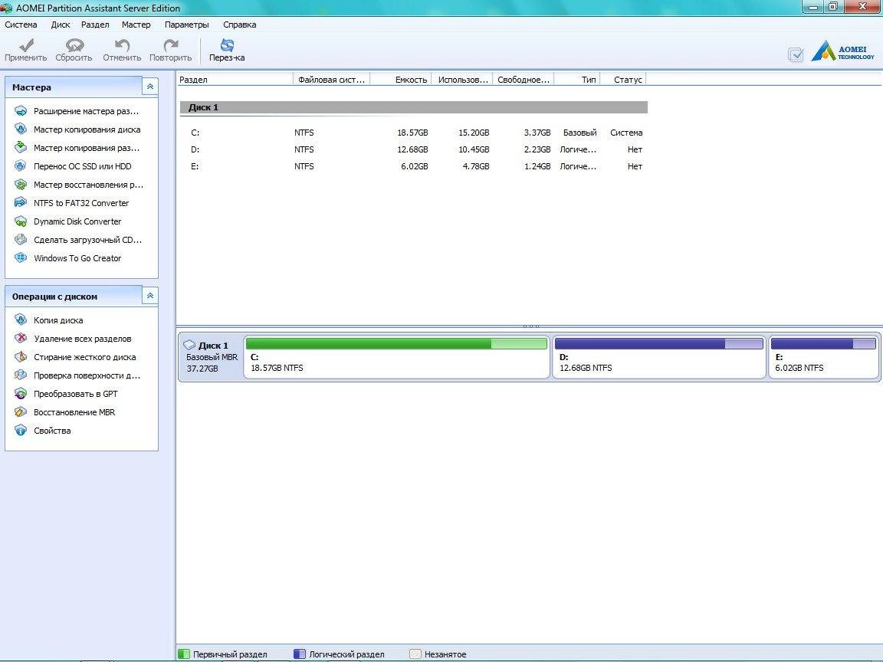The image size is (883, 662).
Task: Click the Копия диска link text
Action: coord(58,320)
